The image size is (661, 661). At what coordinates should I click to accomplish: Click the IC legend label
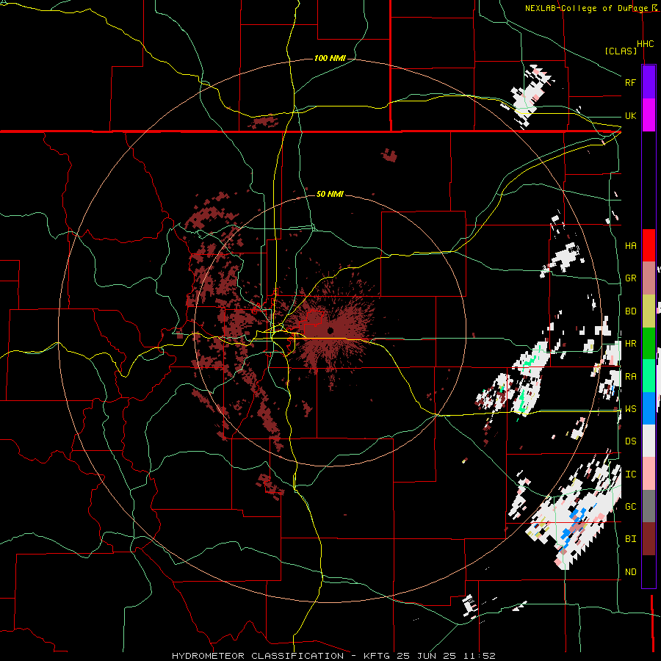(x=630, y=474)
